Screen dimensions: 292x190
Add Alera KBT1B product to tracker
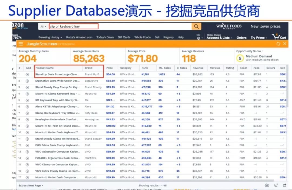point(27,107)
